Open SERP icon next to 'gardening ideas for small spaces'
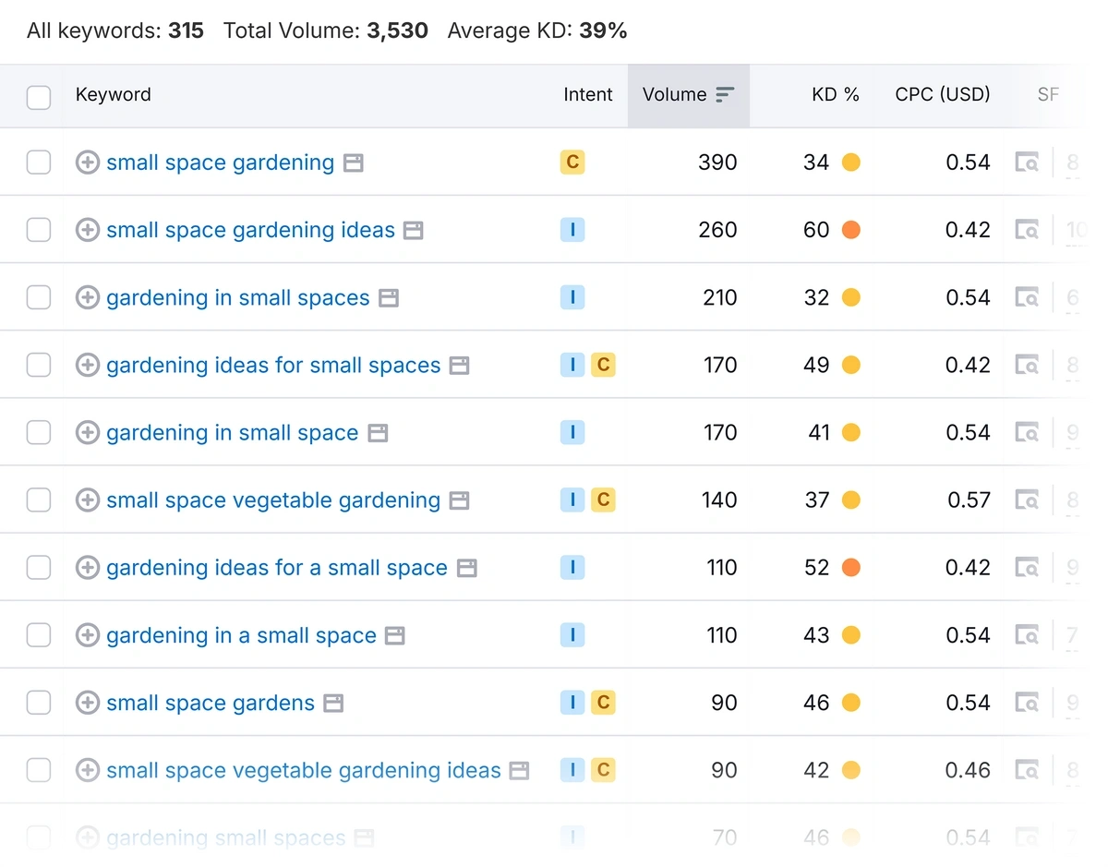Screen dimensions: 1108x867 click(x=459, y=365)
